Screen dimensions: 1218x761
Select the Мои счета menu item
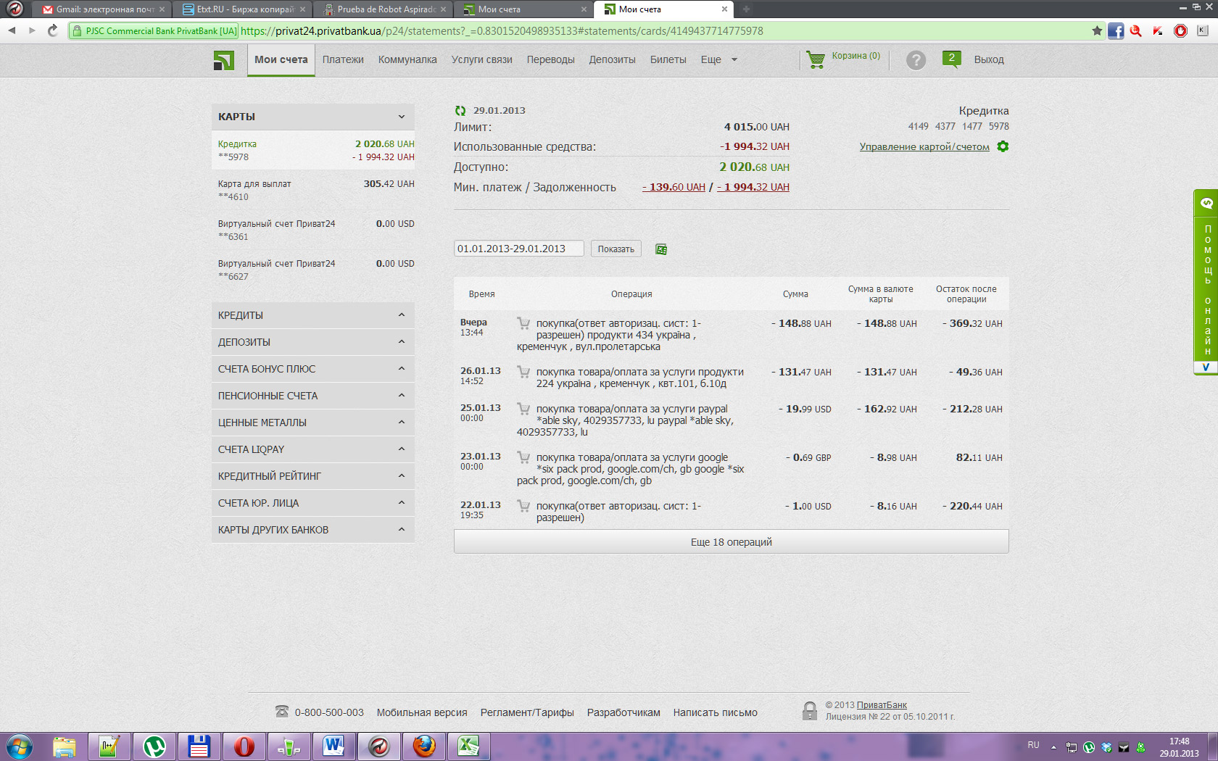pos(281,60)
